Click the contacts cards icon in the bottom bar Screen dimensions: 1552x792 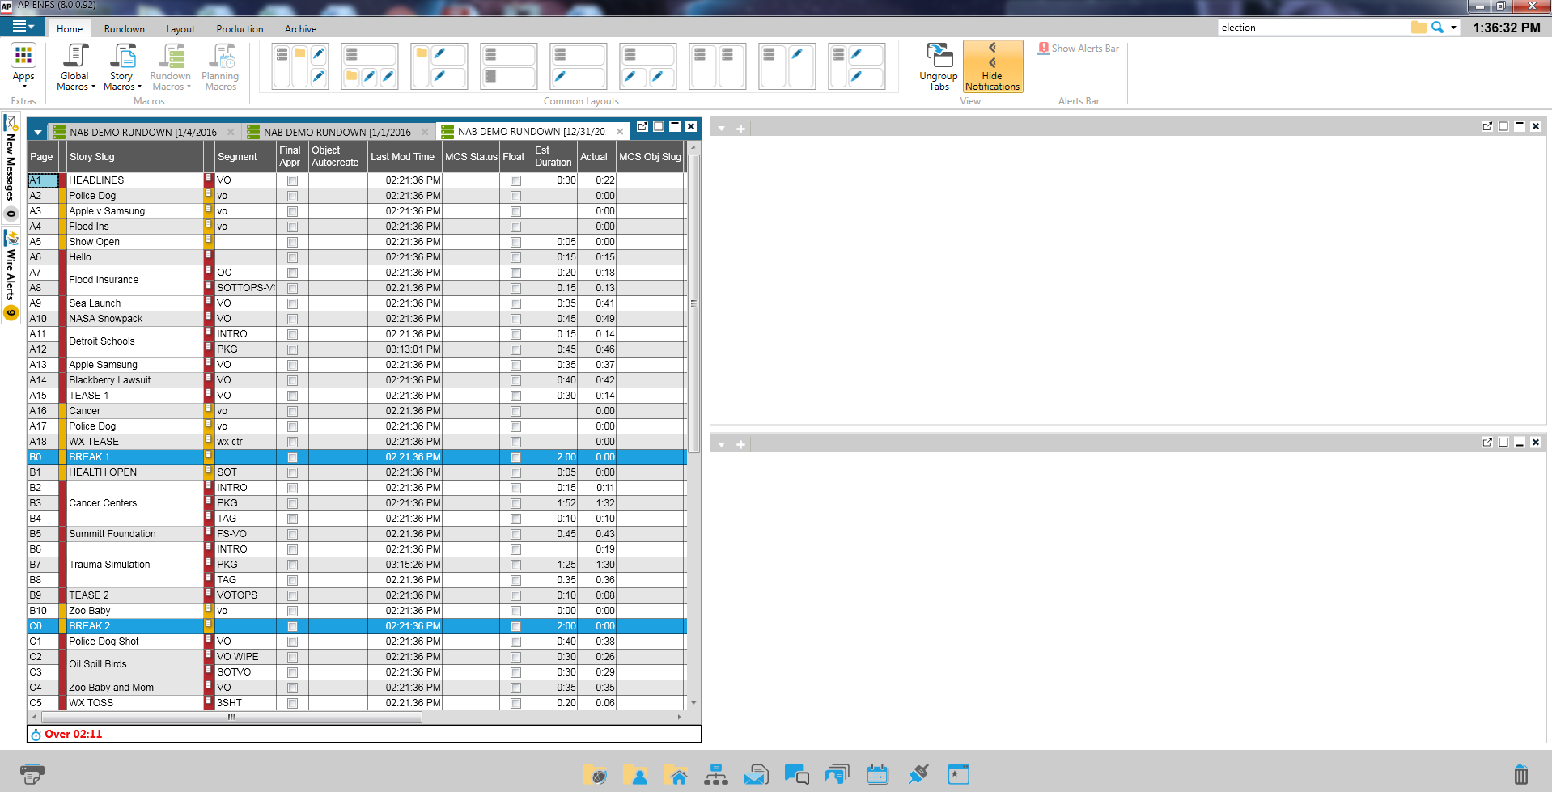[837, 774]
